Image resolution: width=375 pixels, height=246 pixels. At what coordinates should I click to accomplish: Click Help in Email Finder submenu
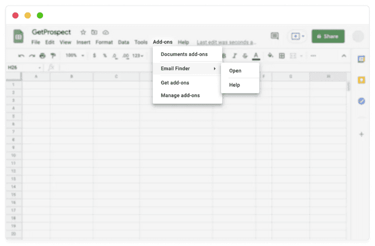point(234,85)
